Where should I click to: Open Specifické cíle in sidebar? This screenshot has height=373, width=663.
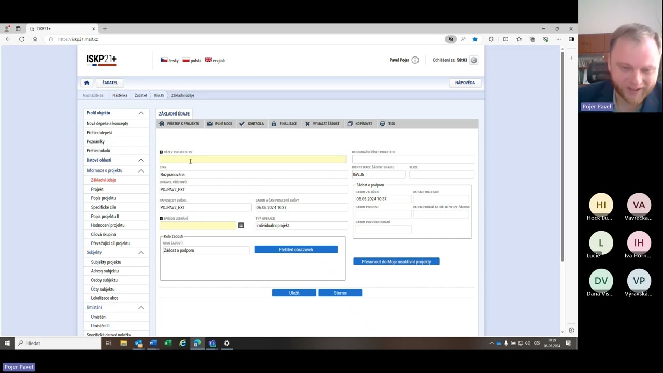click(x=103, y=207)
